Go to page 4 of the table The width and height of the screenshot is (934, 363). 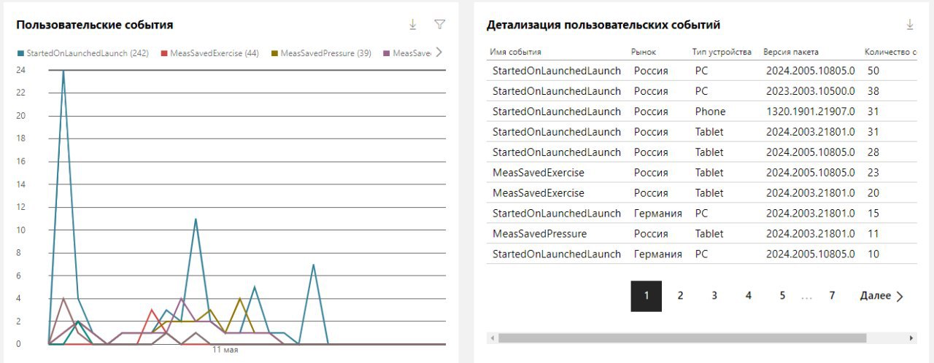click(749, 296)
